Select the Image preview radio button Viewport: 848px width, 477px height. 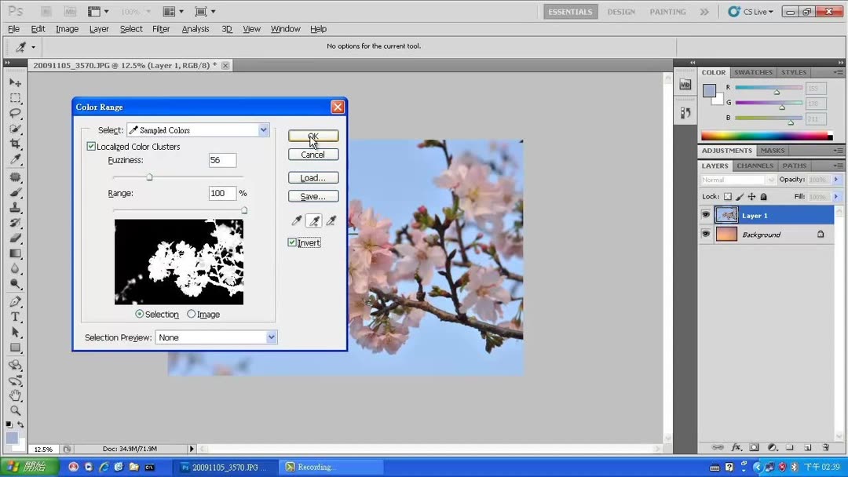click(192, 313)
